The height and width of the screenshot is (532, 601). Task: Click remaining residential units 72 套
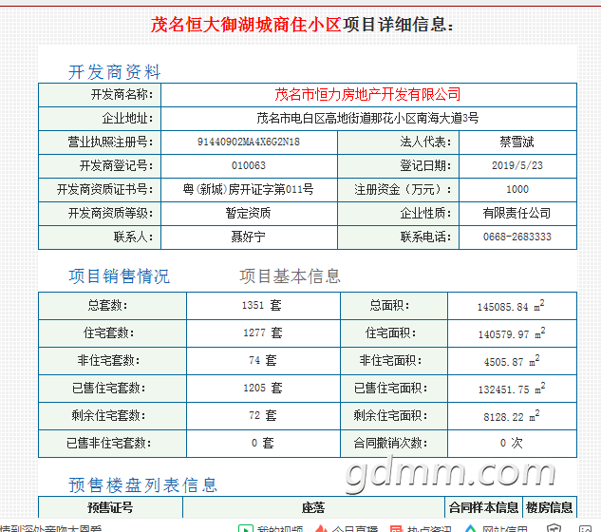coord(263,416)
